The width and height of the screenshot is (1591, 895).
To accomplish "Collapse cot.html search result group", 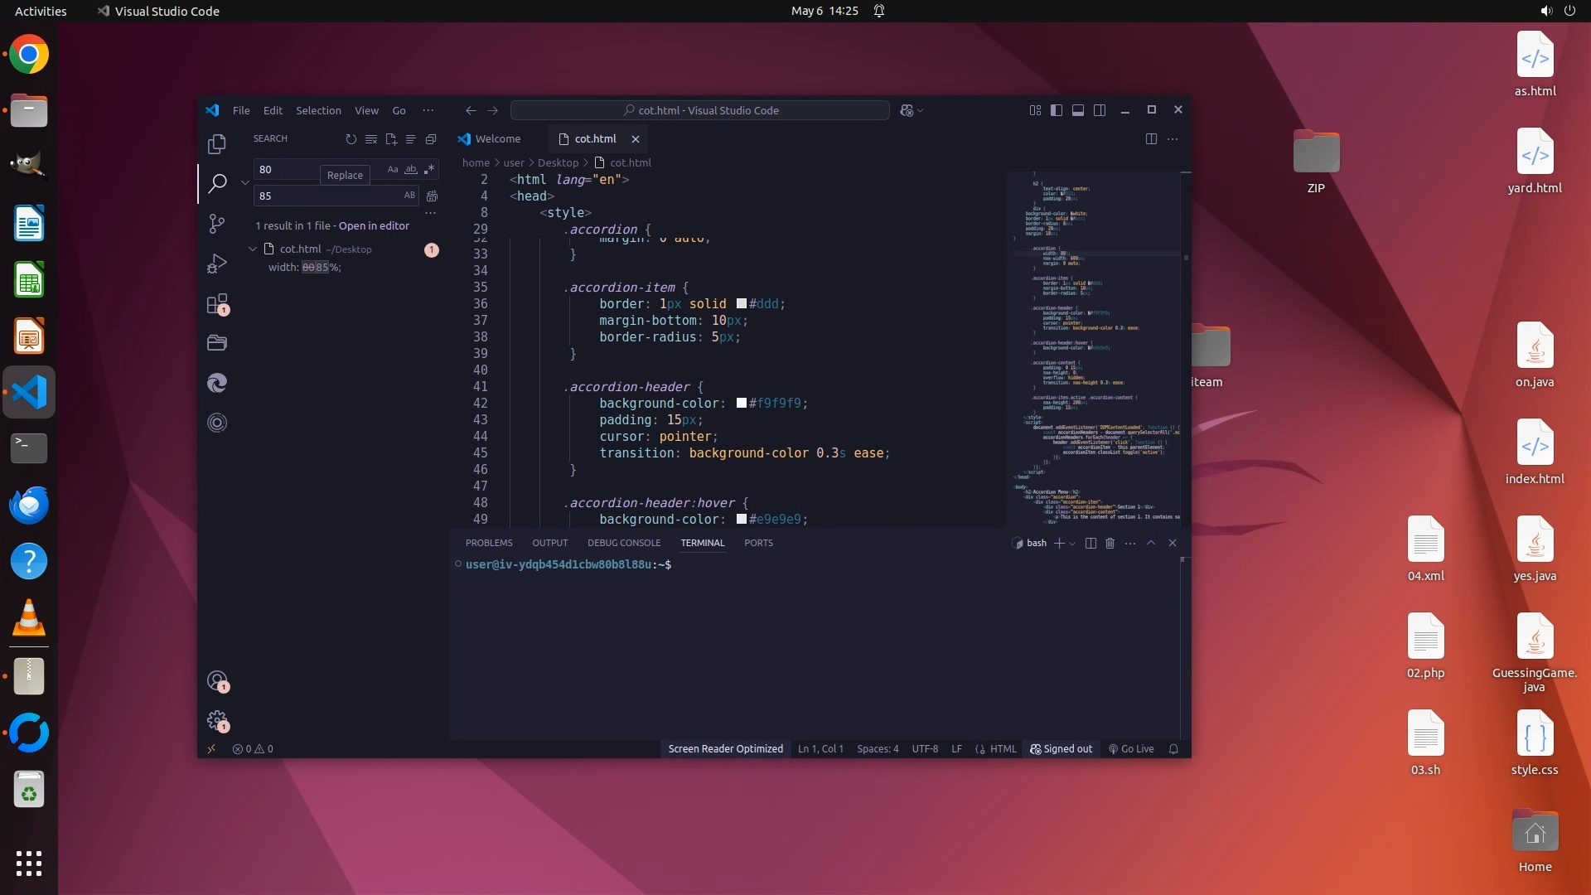I will coord(253,249).
